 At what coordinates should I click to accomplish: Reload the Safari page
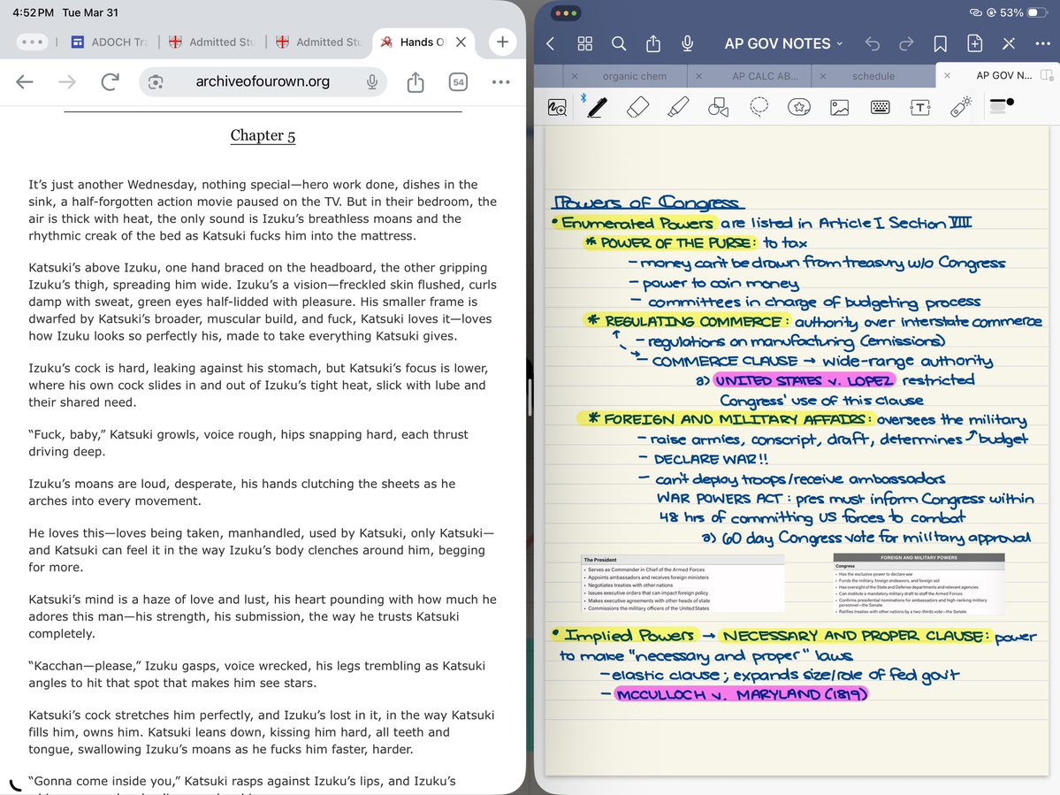(x=111, y=81)
